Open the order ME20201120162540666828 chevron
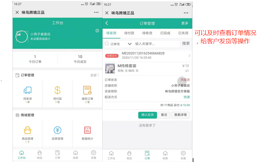Viewport: 263px width, 162px height. click(189, 56)
